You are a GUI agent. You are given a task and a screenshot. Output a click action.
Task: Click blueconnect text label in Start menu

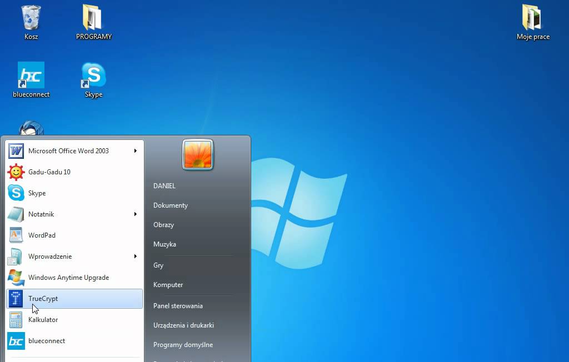(47, 340)
